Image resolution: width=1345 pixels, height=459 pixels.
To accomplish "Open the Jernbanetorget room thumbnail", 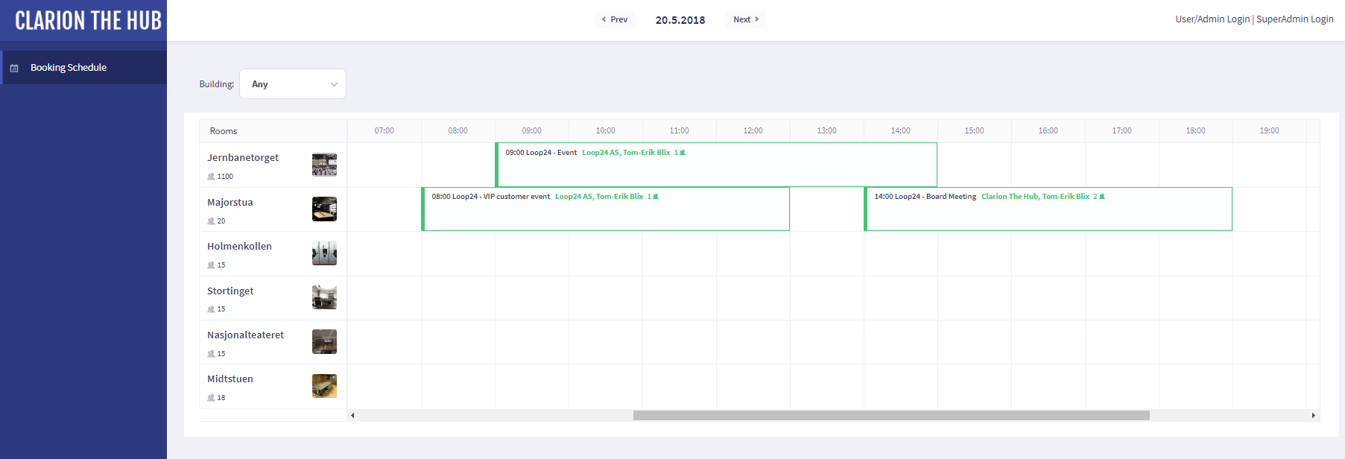I will click(x=324, y=165).
